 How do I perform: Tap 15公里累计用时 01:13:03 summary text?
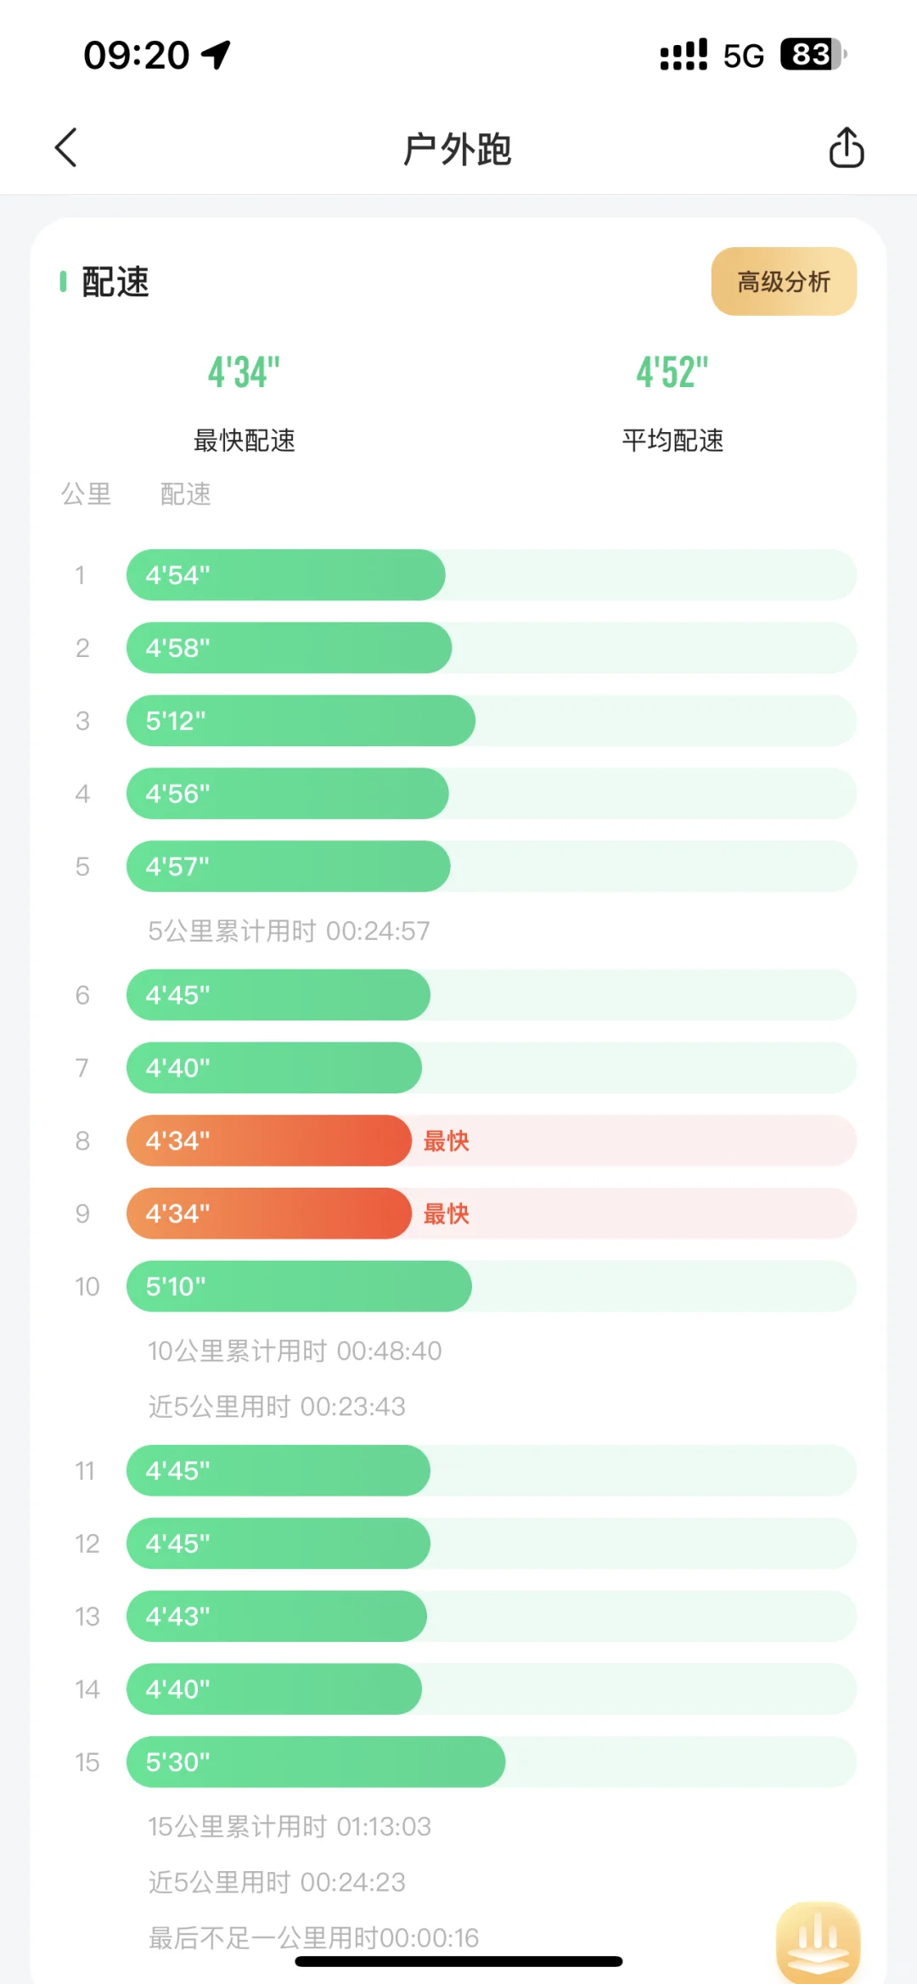point(290,1826)
